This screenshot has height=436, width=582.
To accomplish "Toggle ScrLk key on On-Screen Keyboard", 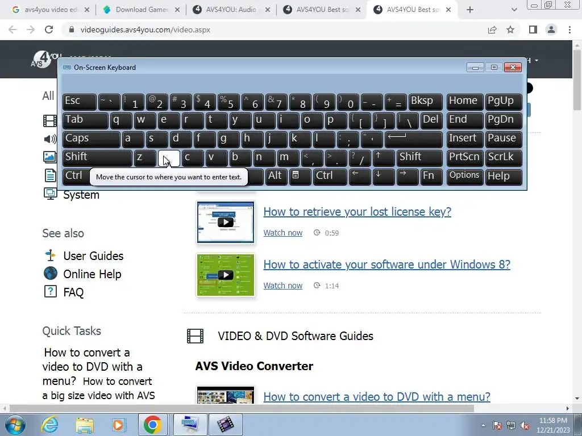I will (504, 158).
